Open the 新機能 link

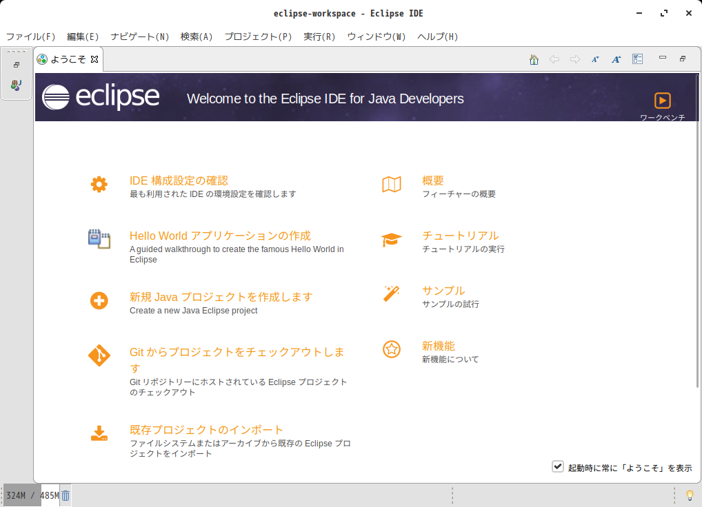(439, 346)
